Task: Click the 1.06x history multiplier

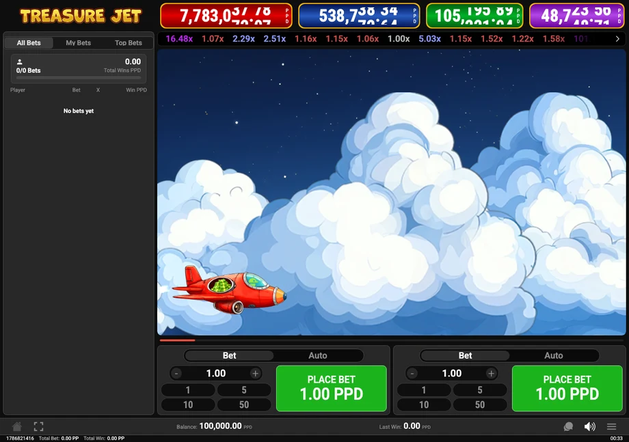Action: (x=368, y=39)
